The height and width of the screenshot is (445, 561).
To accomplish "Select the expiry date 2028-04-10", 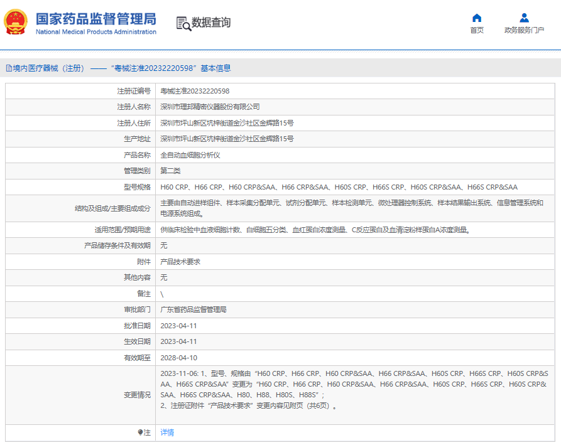I will click(178, 358).
